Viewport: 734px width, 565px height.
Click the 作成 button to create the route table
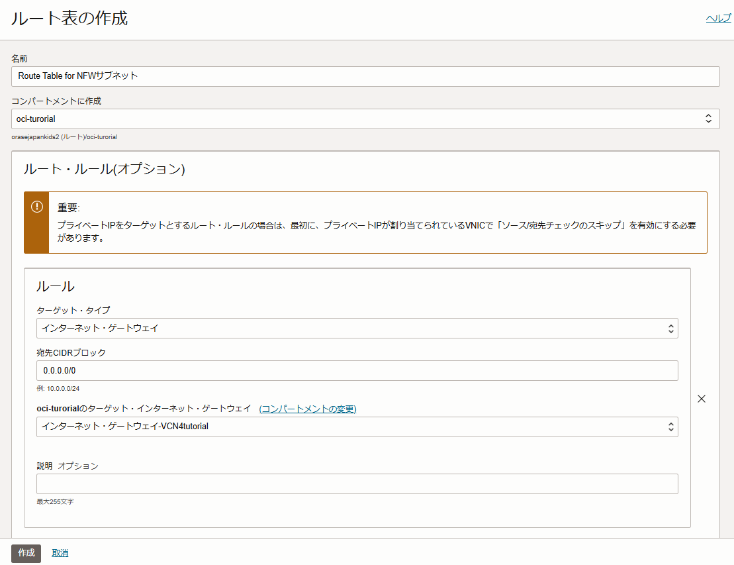click(x=25, y=553)
